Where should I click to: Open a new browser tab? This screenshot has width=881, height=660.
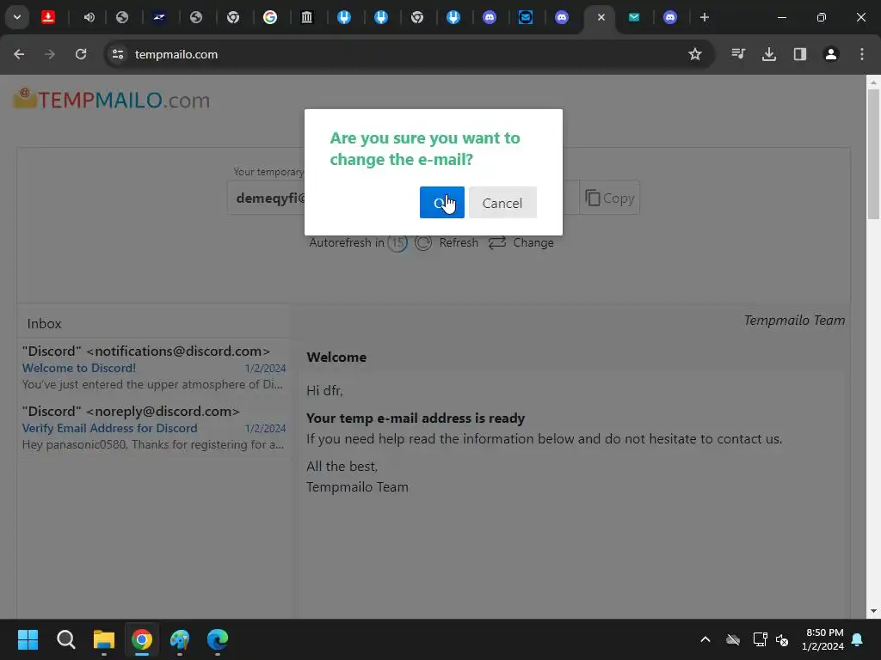pyautogui.click(x=704, y=17)
